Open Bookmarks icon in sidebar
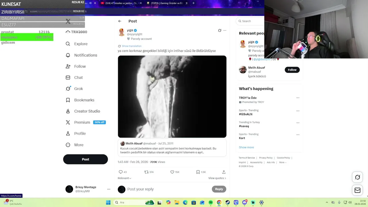 pyautogui.click(x=68, y=100)
